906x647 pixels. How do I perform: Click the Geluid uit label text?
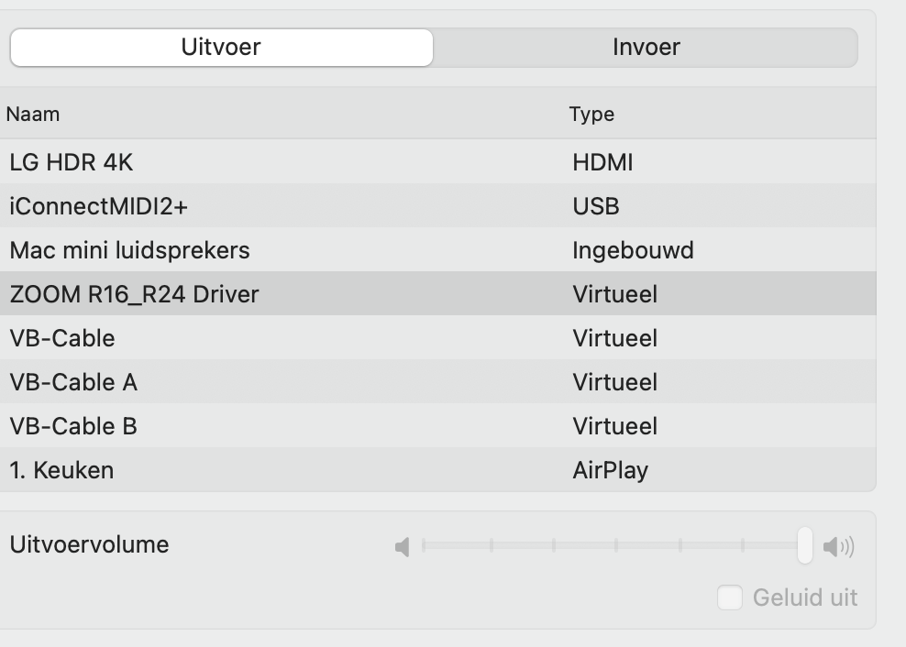(804, 598)
